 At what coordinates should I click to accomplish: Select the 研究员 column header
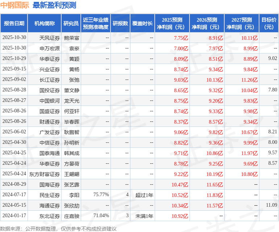(x=71, y=23)
